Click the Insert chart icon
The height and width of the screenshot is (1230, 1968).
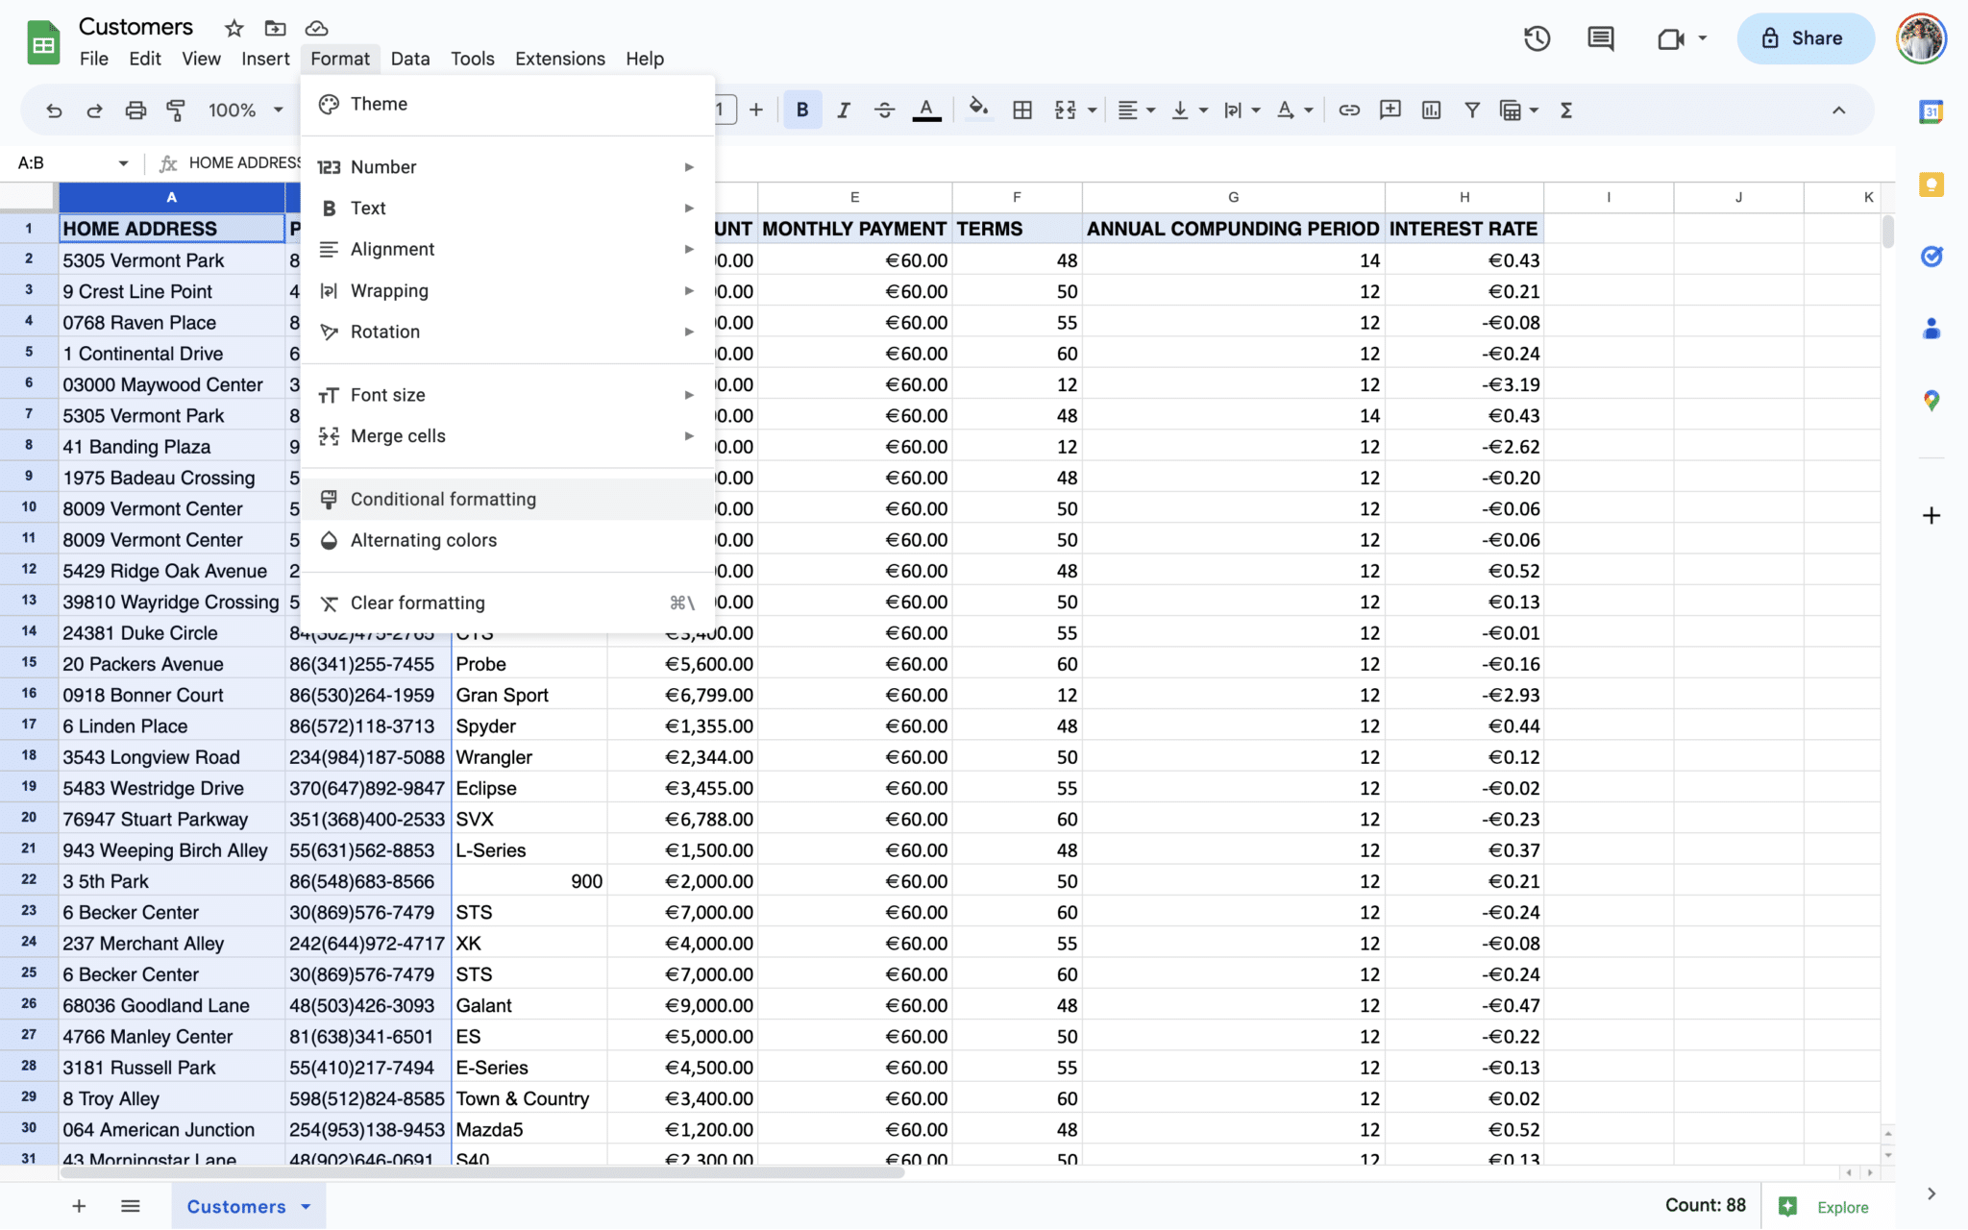pyautogui.click(x=1431, y=111)
